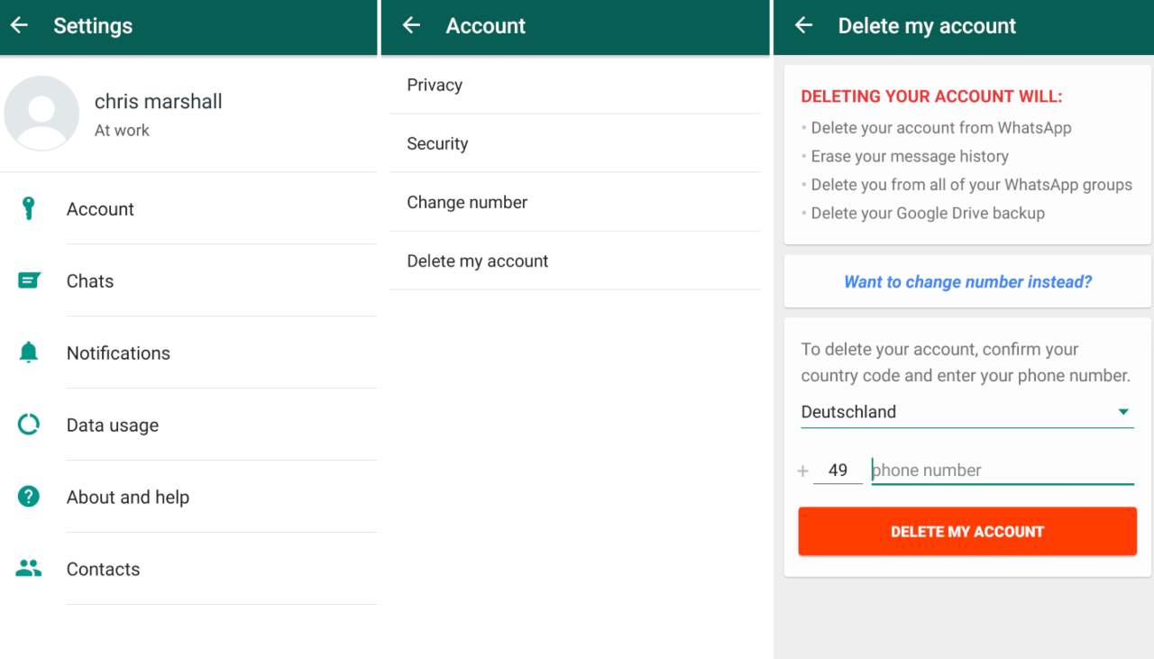Click the Notifications bell icon
The height and width of the screenshot is (659, 1154).
pos(29,352)
